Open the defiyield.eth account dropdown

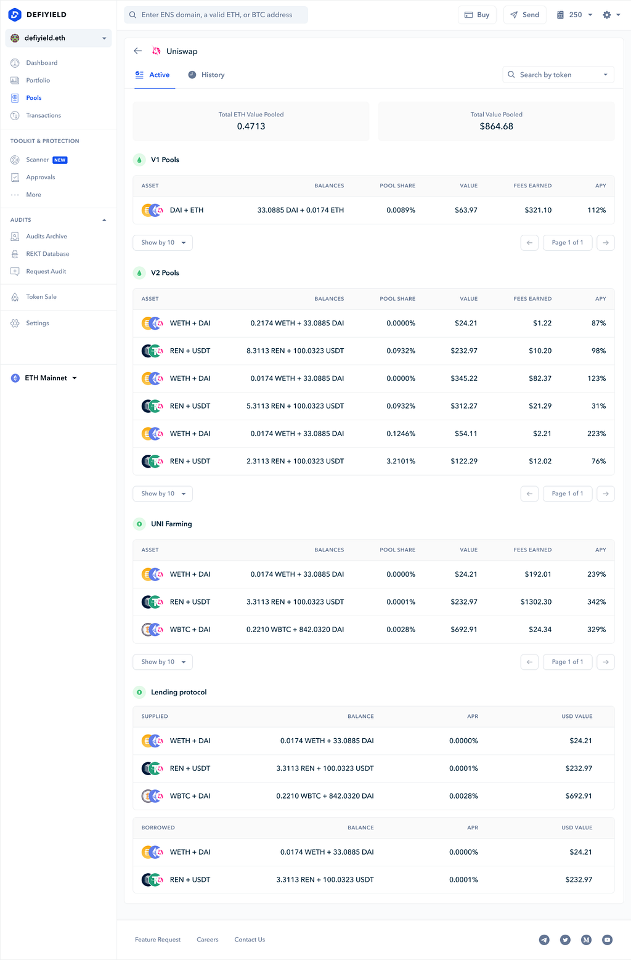59,38
